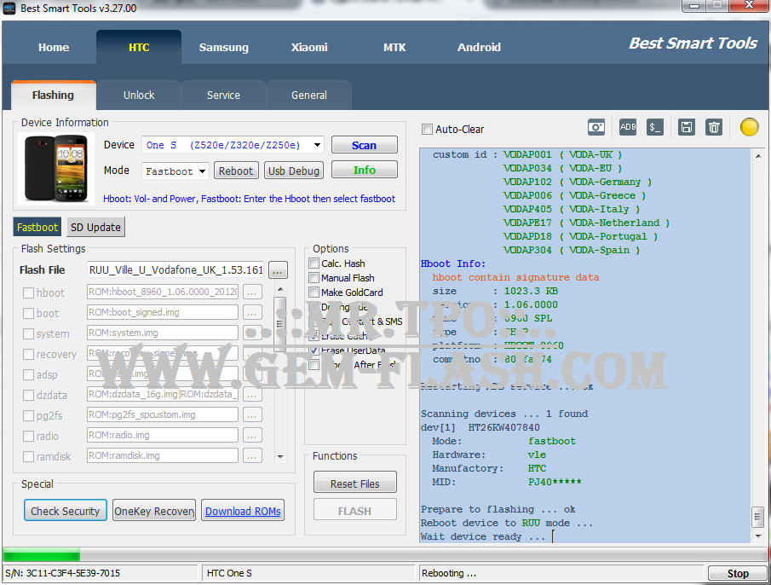Open the General sub-tab
Screen dimensions: 771x585
308,95
